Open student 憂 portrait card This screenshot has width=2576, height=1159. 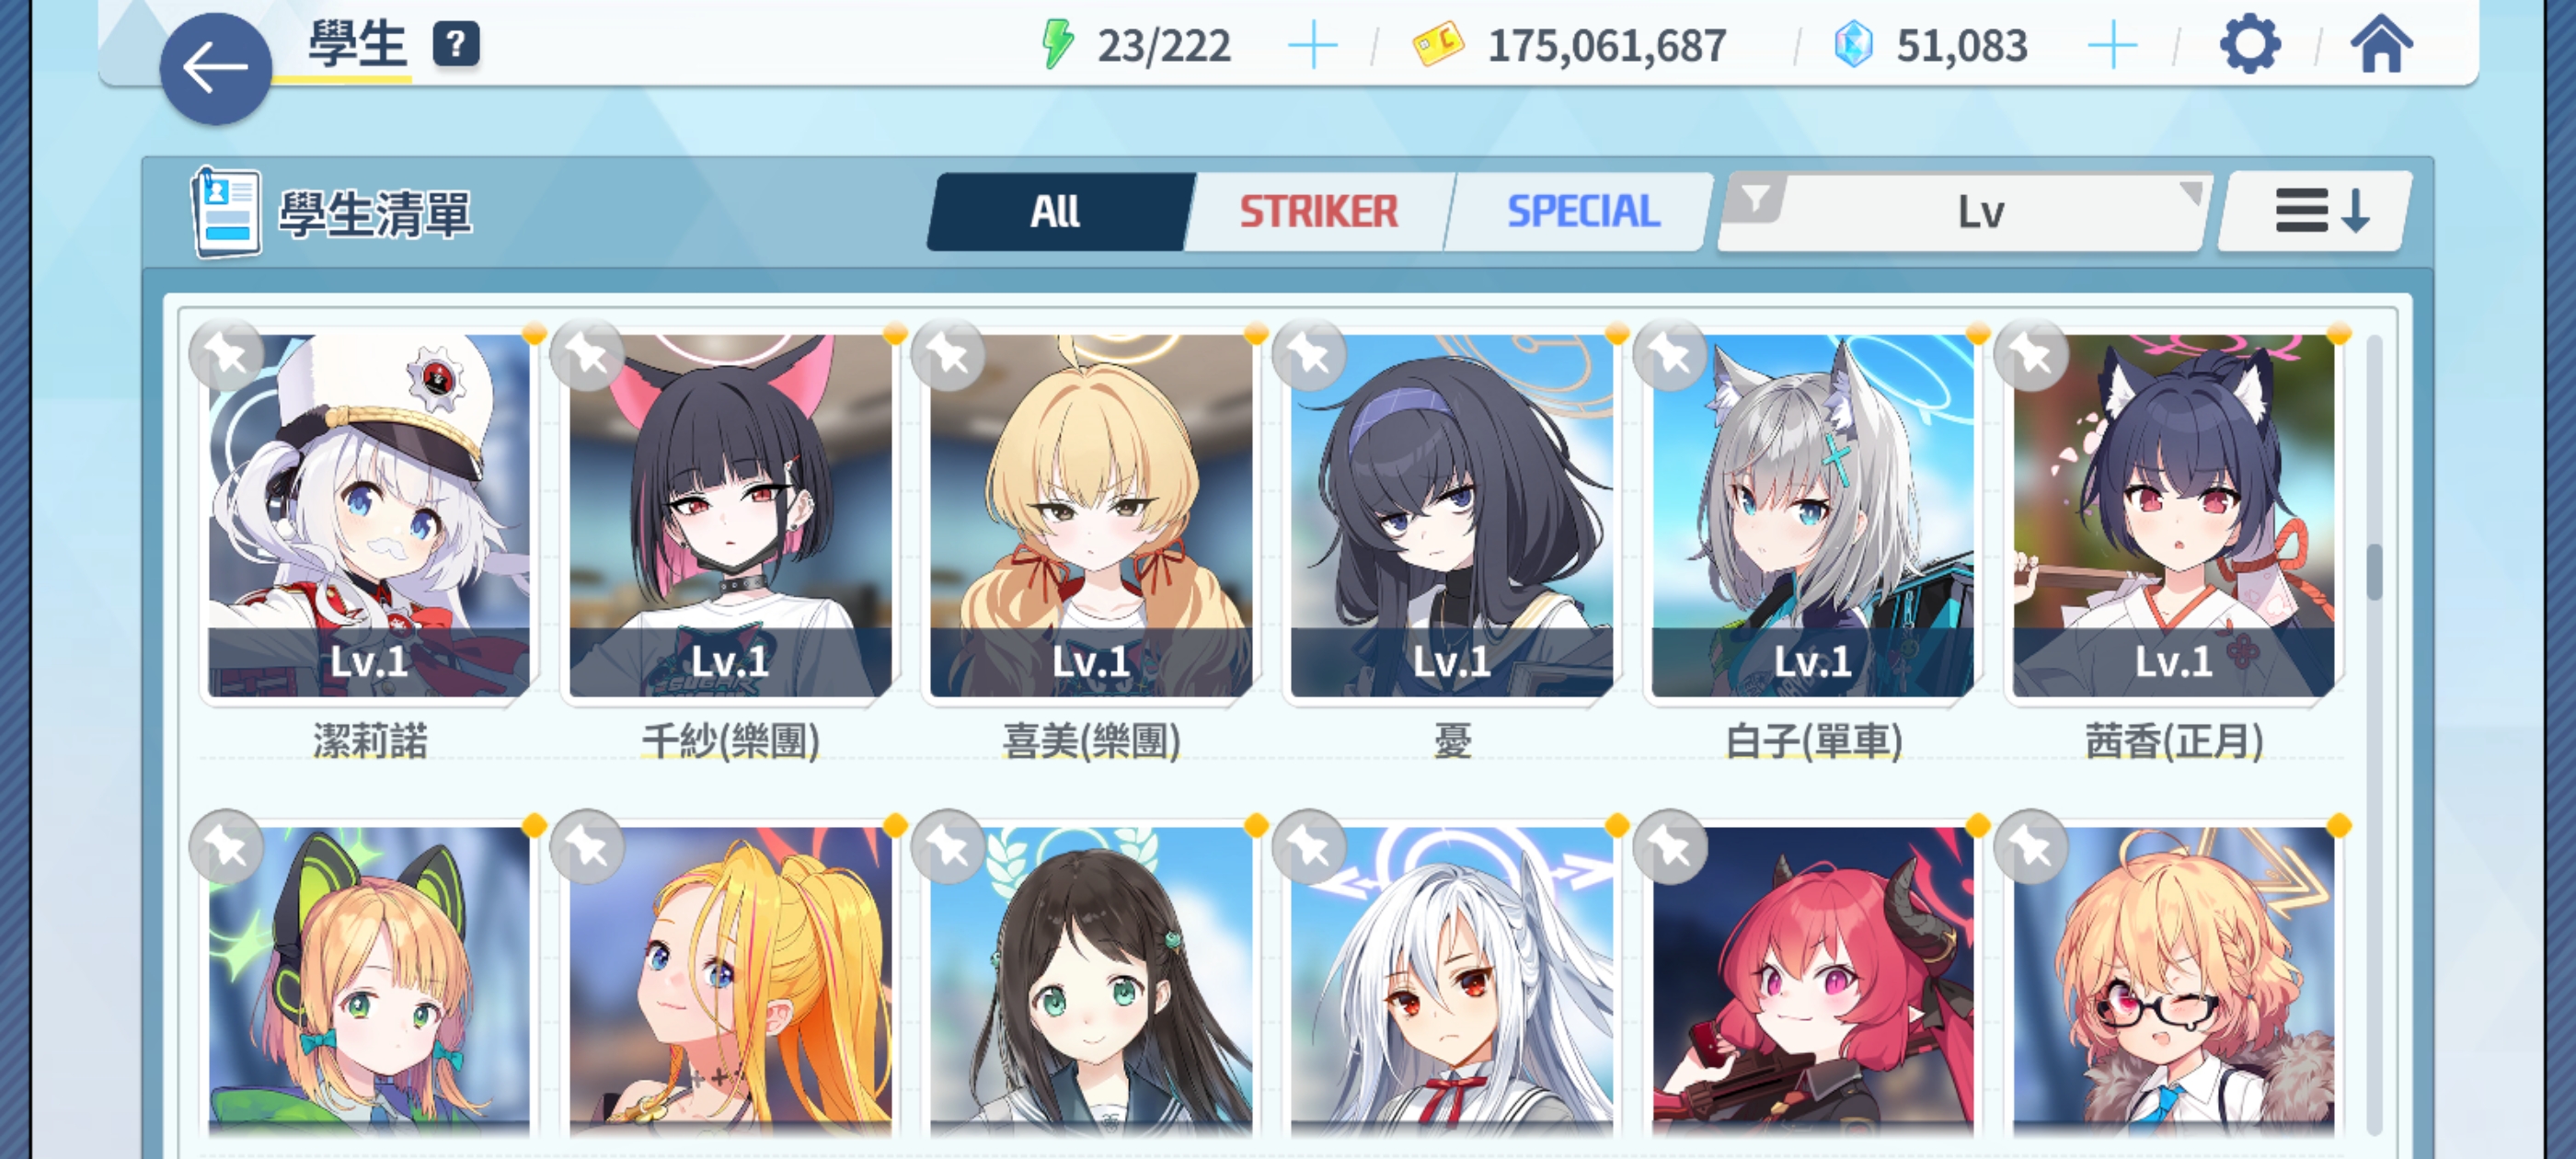[x=1451, y=515]
